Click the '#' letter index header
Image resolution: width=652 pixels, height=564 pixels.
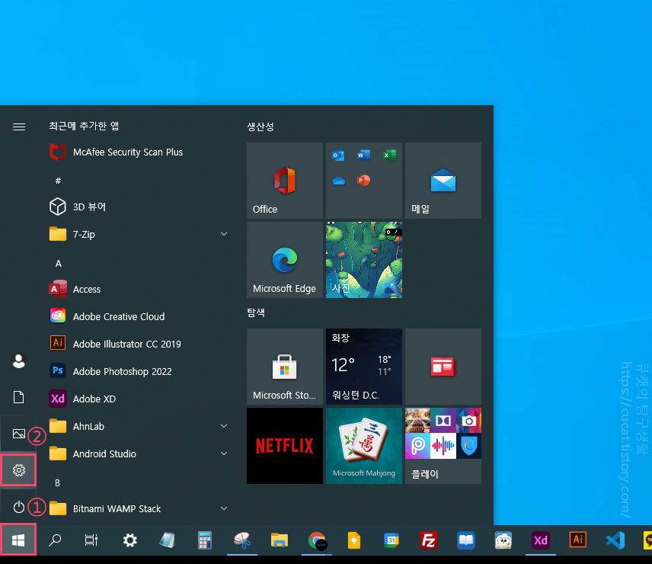click(x=58, y=181)
